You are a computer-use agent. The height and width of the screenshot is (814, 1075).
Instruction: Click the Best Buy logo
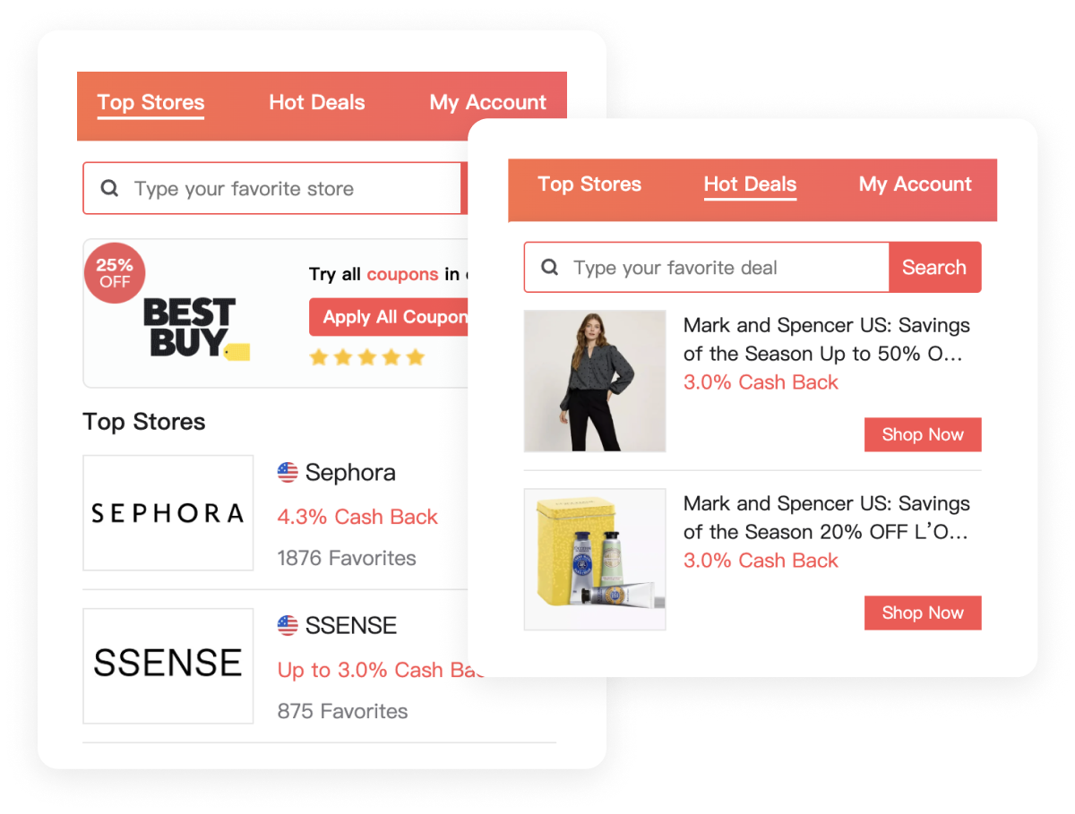(x=196, y=330)
